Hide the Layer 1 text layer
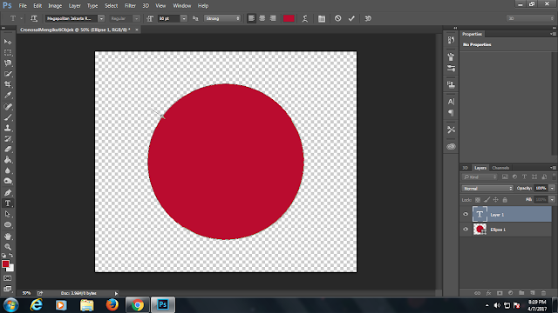This screenshot has width=558, height=313. pos(466,214)
